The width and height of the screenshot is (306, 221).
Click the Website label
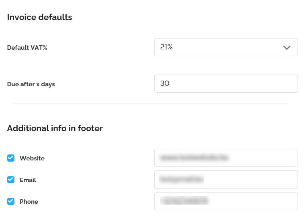32,158
